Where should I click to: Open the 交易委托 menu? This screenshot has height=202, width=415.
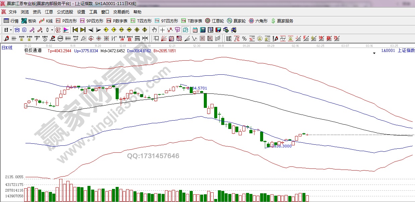121,12
